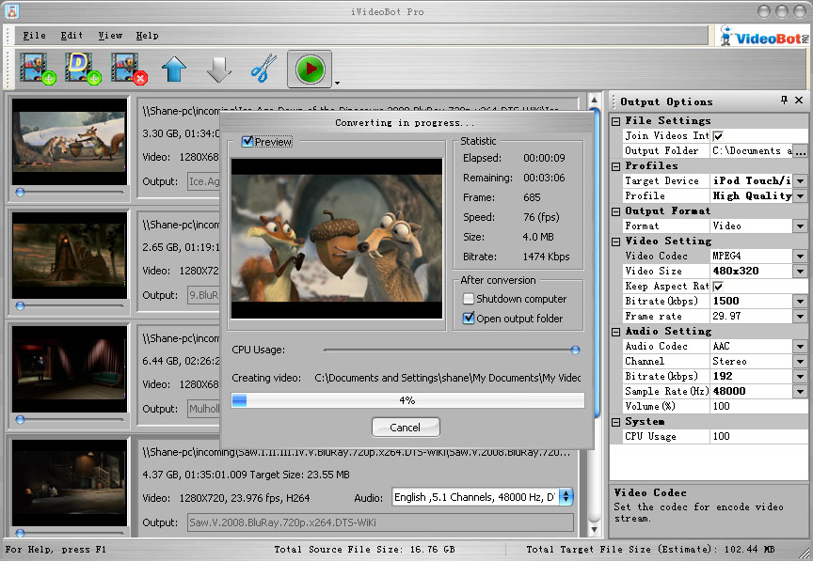Close the Output Options panel

pyautogui.click(x=799, y=100)
